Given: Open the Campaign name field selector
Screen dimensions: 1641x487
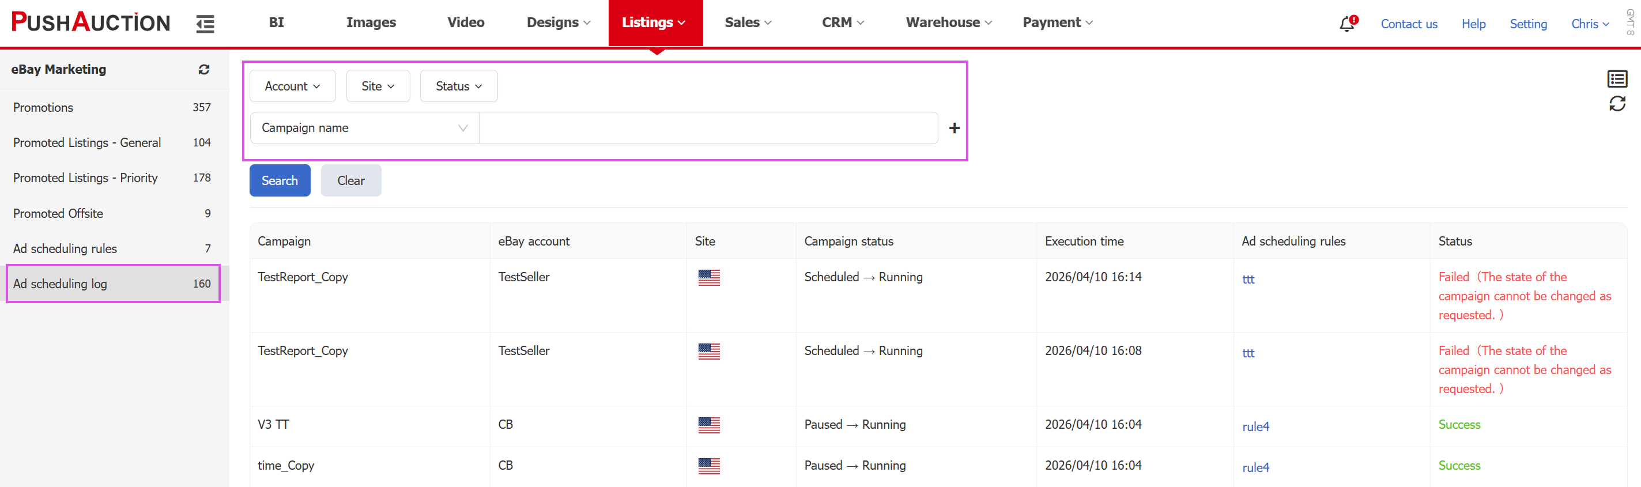Looking at the screenshot, I should (364, 128).
